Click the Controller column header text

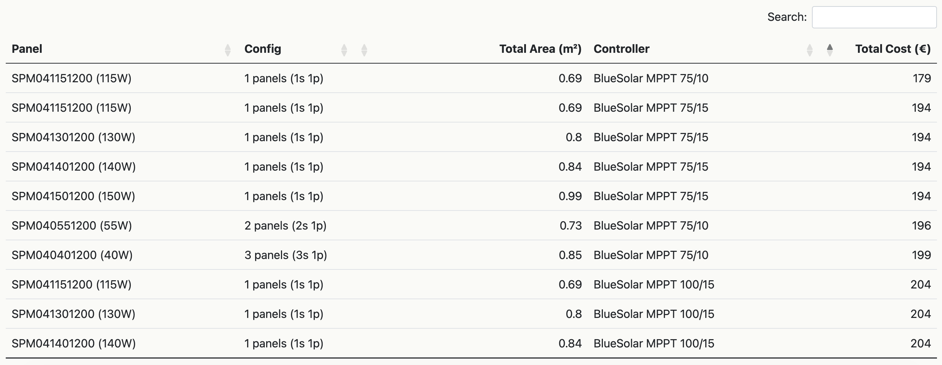pos(621,49)
